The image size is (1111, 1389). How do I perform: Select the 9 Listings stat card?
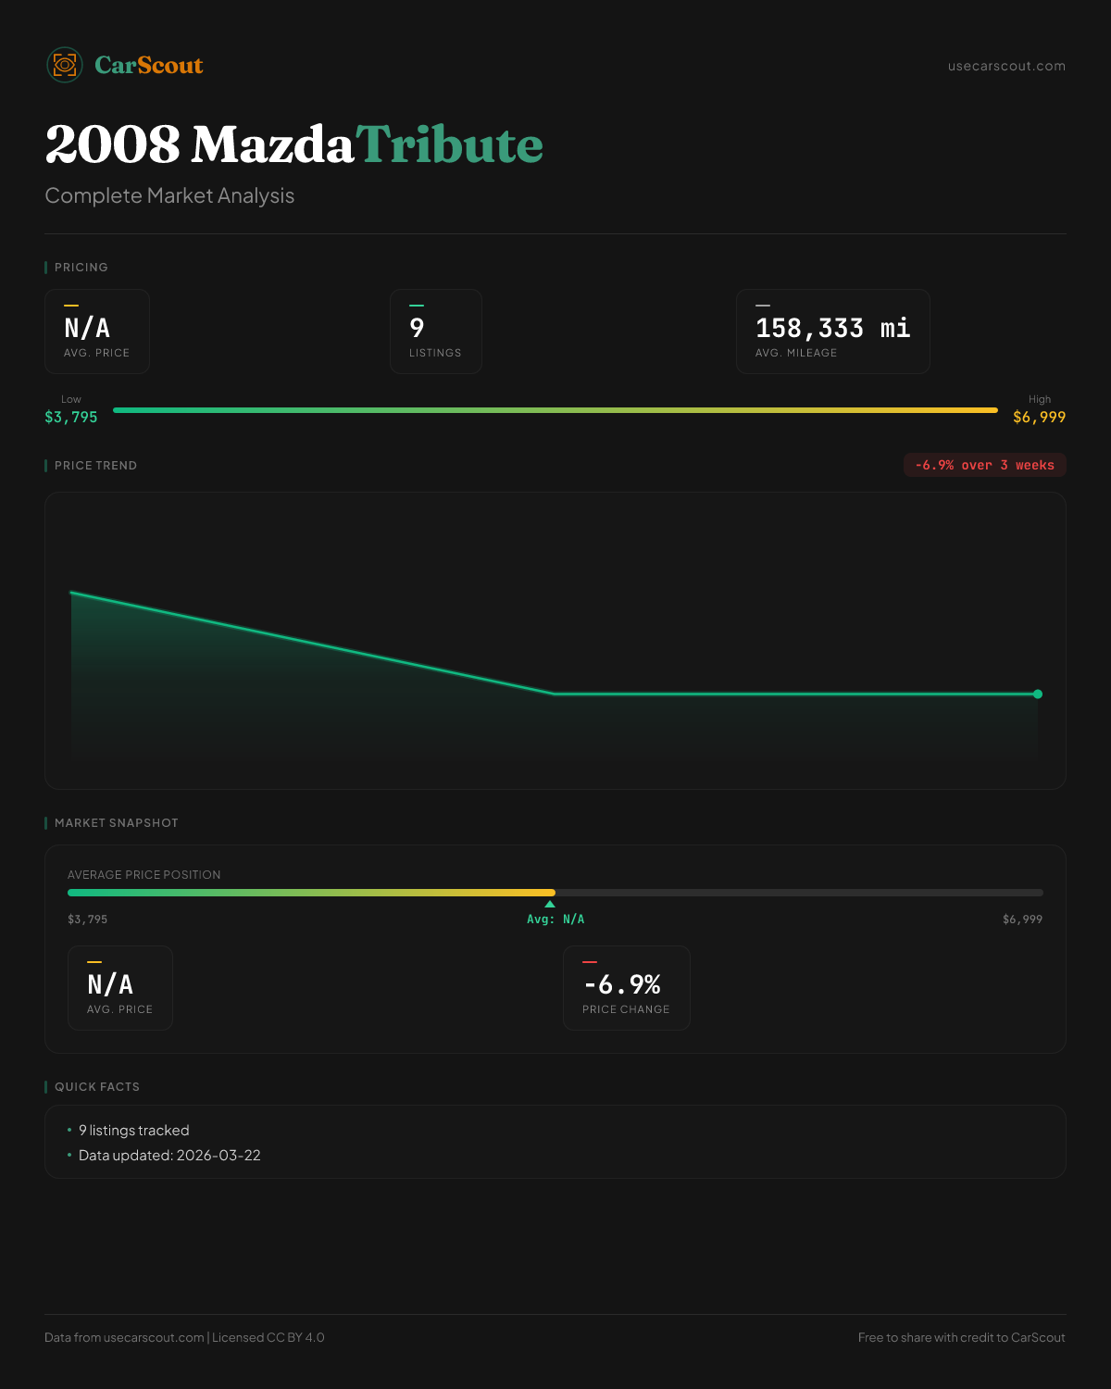pyautogui.click(x=436, y=332)
